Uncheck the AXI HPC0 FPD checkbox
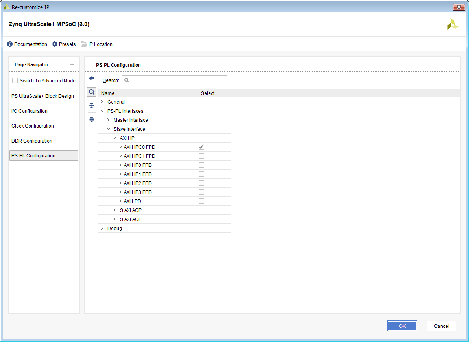 (x=201, y=147)
